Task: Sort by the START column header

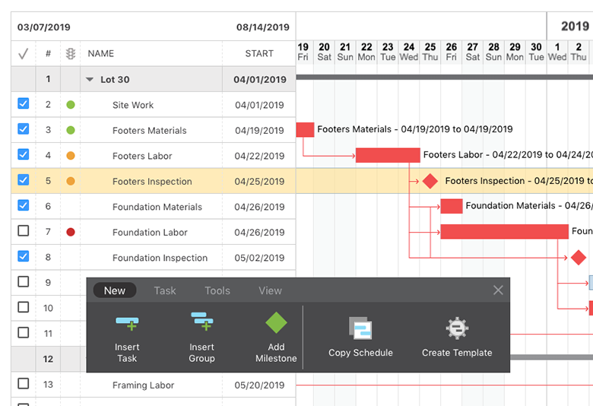Action: point(259,54)
